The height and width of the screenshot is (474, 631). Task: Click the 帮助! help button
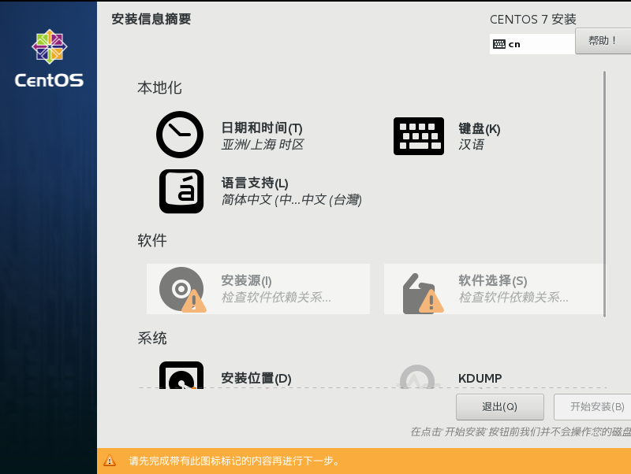pos(603,41)
